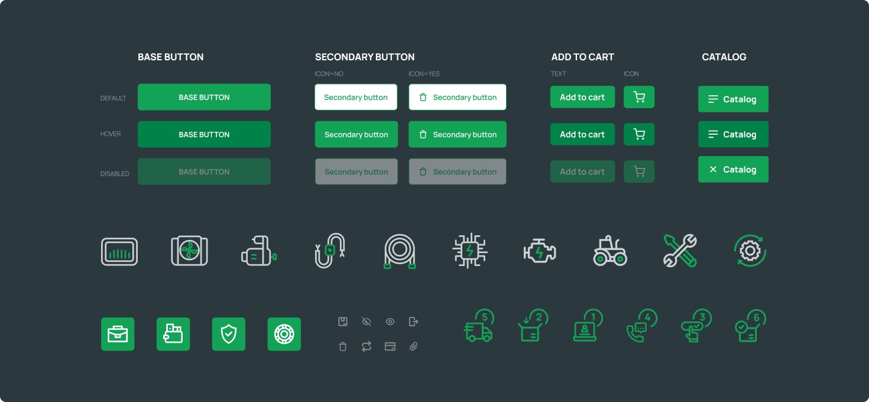Click the standalone gray trash bin icon
Screen dimensions: 869x402
[x=342, y=346]
